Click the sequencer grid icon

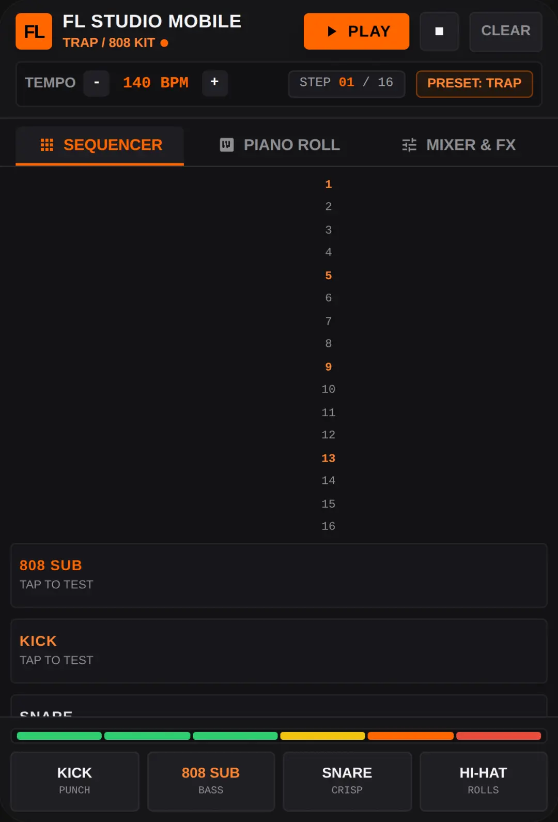(x=47, y=145)
